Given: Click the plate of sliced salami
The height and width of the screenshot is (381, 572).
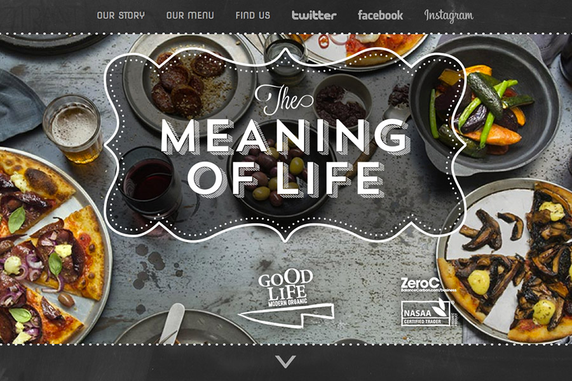Looking at the screenshot, I should pyautogui.click(x=189, y=83).
